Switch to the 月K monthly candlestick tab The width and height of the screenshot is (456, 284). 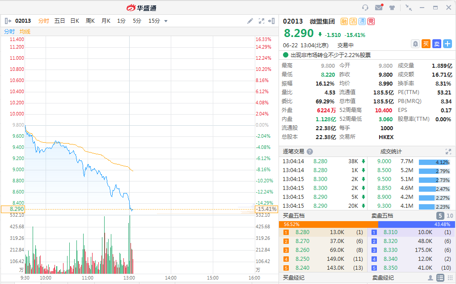(106, 21)
